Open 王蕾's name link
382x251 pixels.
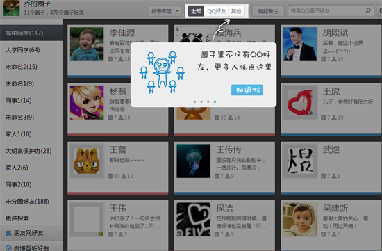pos(118,149)
